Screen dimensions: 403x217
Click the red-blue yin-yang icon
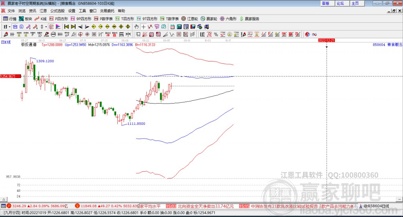coord(307,34)
